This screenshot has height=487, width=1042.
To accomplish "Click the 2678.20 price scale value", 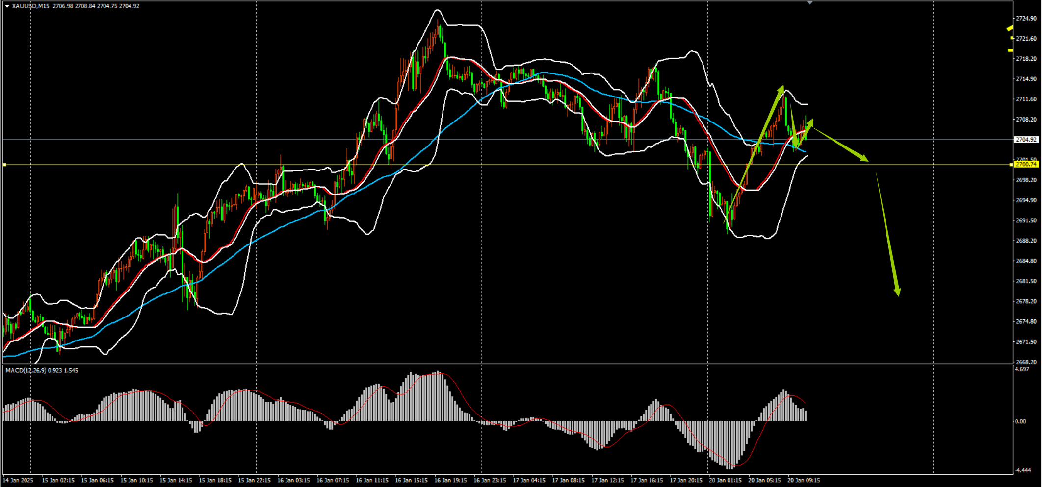I will (x=1026, y=301).
